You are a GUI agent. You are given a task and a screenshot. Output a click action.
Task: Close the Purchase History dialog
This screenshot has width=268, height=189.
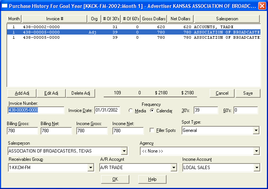[262, 6]
